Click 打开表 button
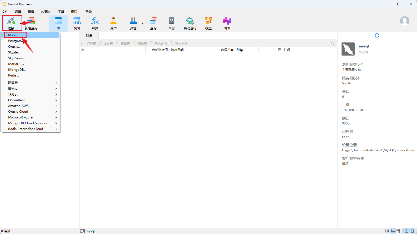 click(x=89, y=43)
